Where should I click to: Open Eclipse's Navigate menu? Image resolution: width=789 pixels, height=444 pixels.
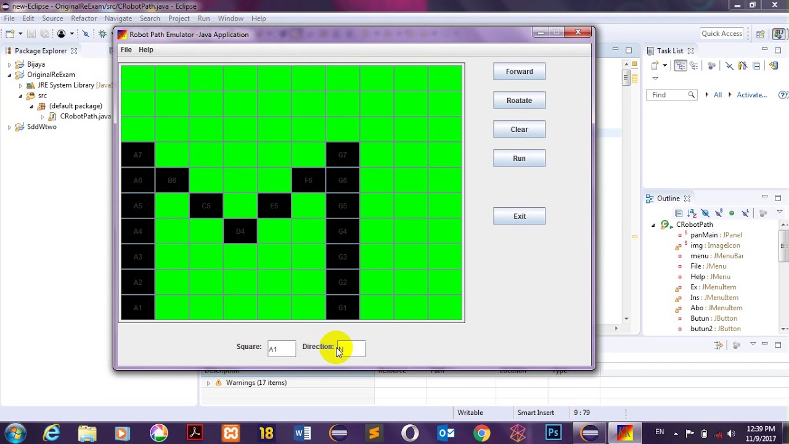coord(118,18)
